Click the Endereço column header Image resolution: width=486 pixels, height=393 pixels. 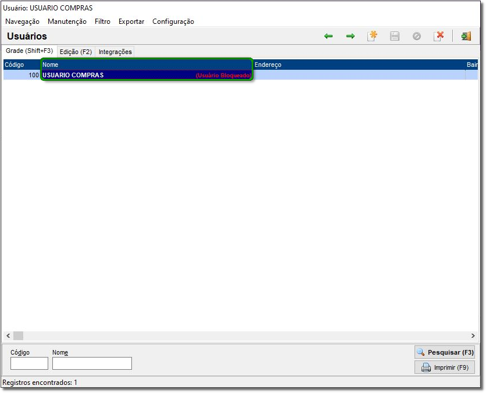coord(359,65)
